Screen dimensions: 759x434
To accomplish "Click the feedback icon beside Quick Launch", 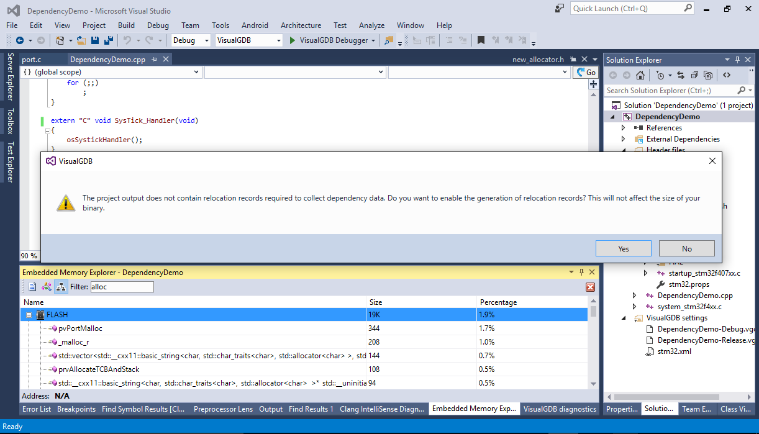I will pyautogui.click(x=560, y=9).
